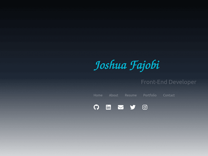Open the Contact nav link

169,95
